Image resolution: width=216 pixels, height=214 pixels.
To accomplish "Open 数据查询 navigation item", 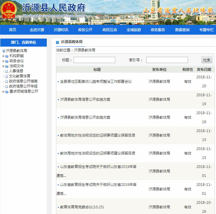I will [182, 30].
